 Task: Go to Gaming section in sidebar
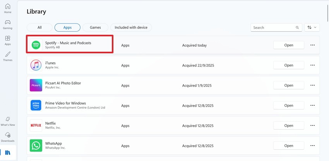(8, 25)
